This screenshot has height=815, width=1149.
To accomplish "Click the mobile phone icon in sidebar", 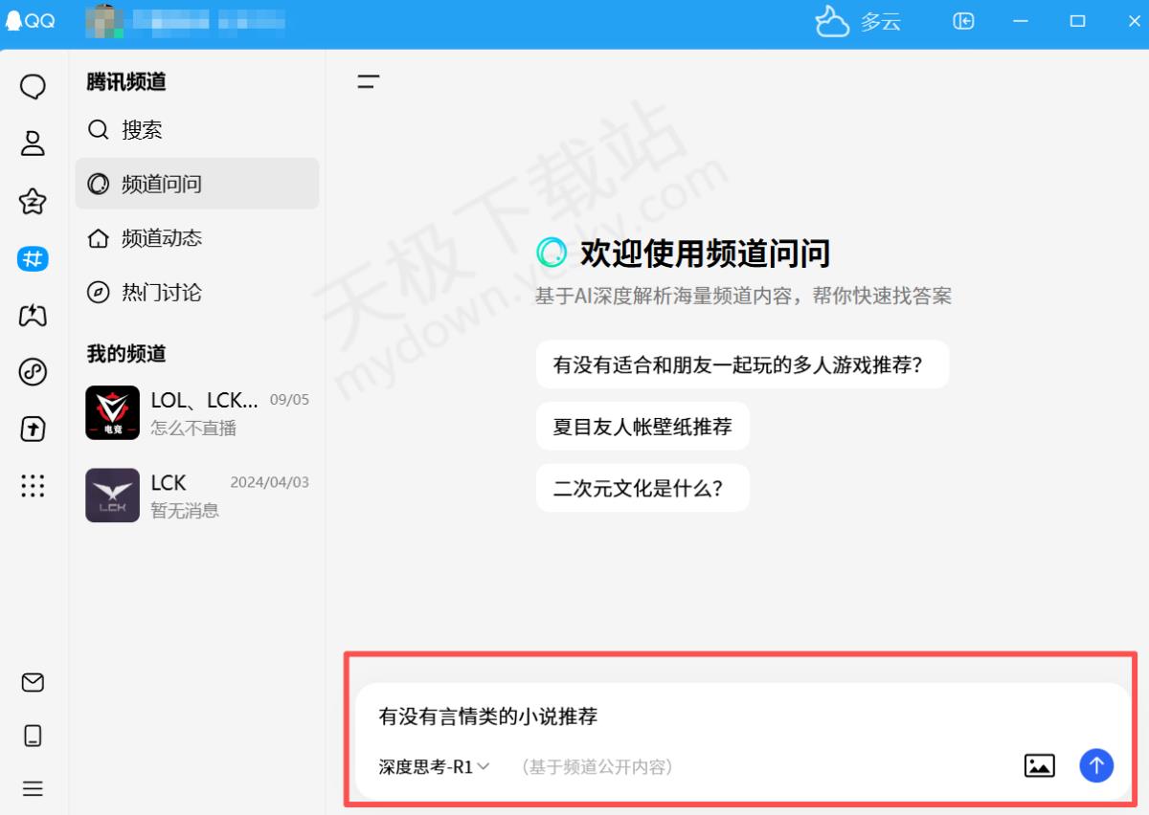I will (33, 736).
